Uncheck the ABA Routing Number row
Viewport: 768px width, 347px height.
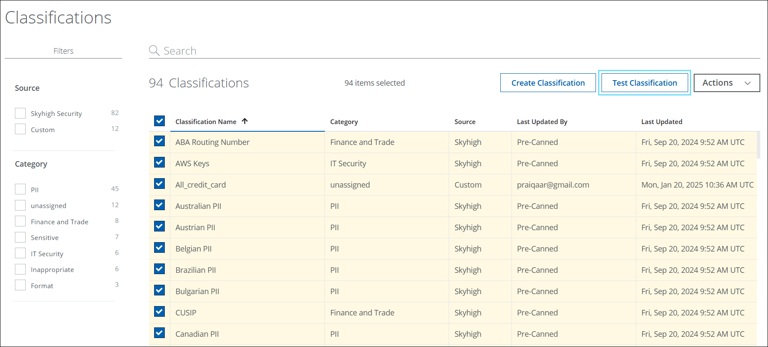tap(160, 141)
